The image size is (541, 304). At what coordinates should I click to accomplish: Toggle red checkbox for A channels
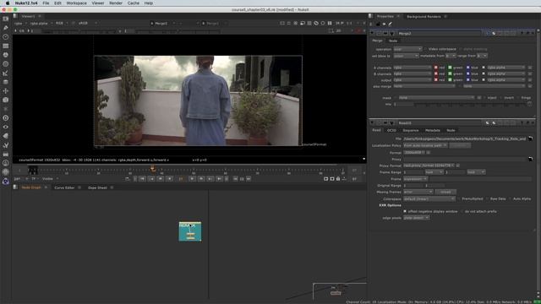(x=436, y=68)
